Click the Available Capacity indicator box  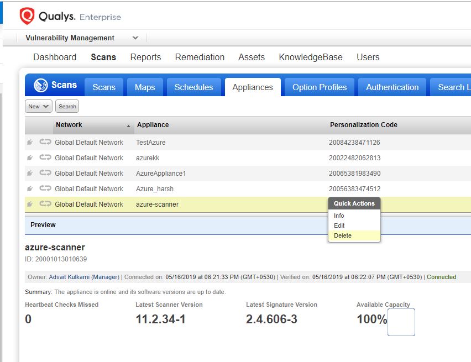point(401,322)
